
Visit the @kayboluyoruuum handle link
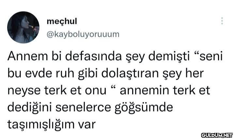point(83,35)
